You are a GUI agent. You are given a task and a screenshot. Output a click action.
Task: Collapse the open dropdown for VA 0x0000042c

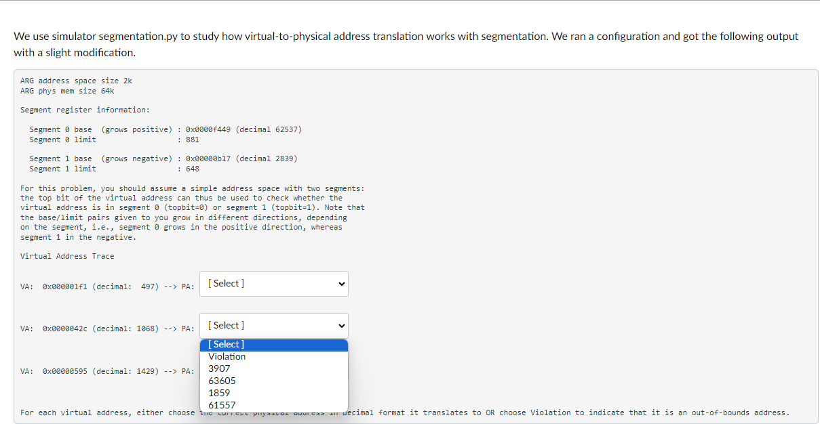click(273, 325)
